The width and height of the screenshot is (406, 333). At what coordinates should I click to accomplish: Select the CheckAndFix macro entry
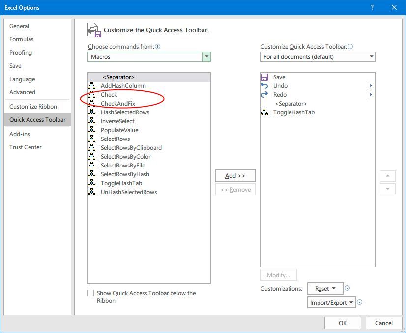click(x=149, y=104)
